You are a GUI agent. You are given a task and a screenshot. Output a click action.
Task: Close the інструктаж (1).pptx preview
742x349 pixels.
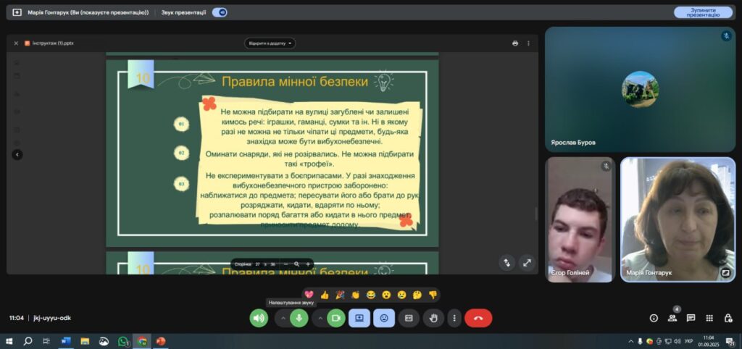tap(16, 43)
